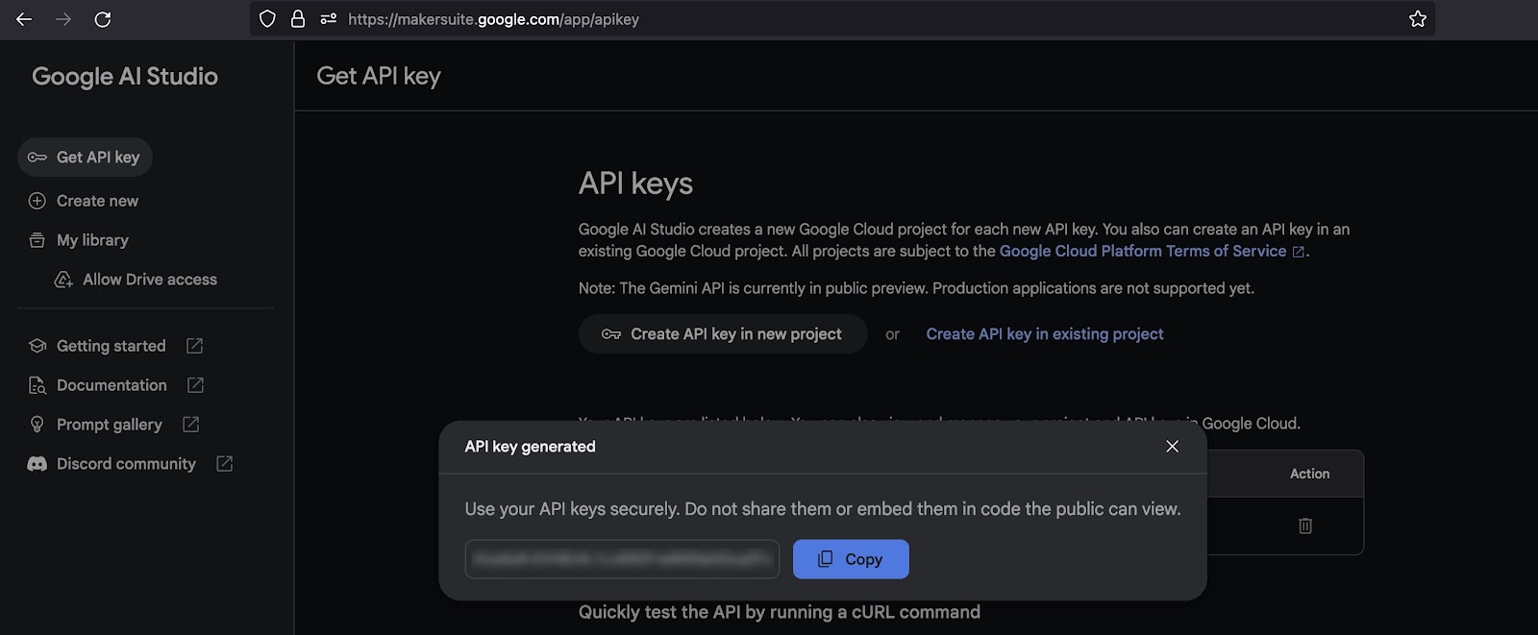Open Documentation from the sidebar
This screenshot has width=1538, height=635.
point(112,385)
